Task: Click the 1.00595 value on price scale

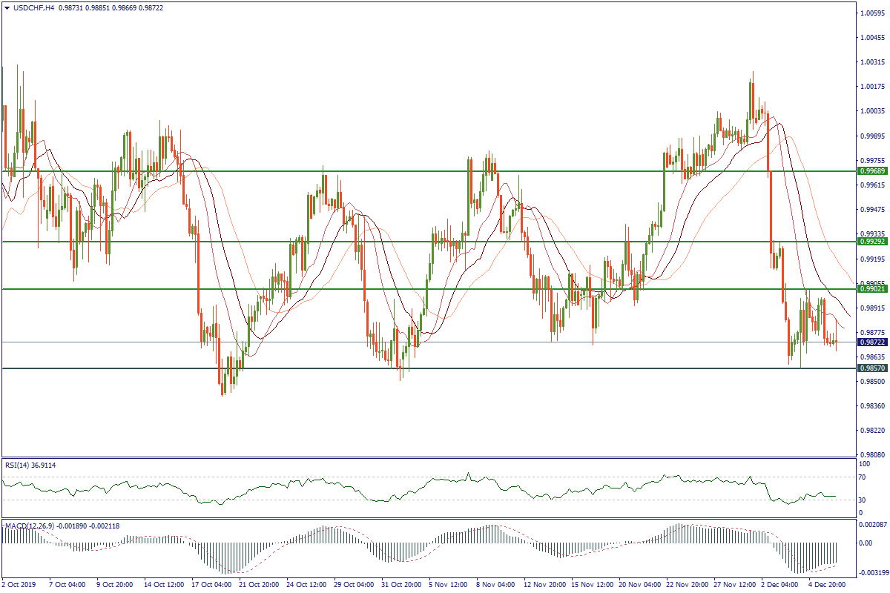Action: click(871, 13)
